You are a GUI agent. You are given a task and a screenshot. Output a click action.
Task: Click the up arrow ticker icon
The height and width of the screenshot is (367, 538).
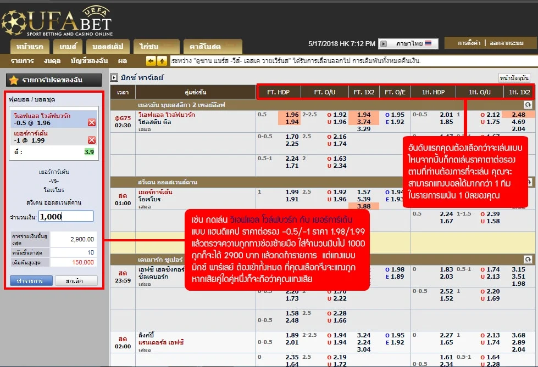(162, 61)
